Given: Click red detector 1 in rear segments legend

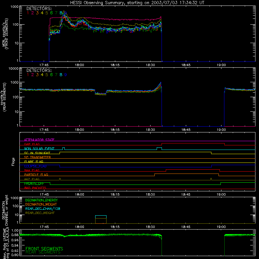Looking at the screenshot, I should (x=28, y=75).
